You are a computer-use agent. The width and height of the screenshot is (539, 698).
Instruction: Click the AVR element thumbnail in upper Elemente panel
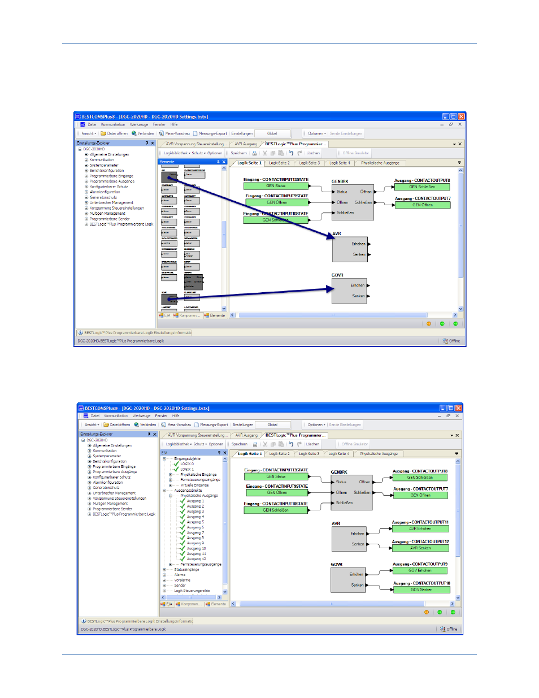(x=169, y=176)
